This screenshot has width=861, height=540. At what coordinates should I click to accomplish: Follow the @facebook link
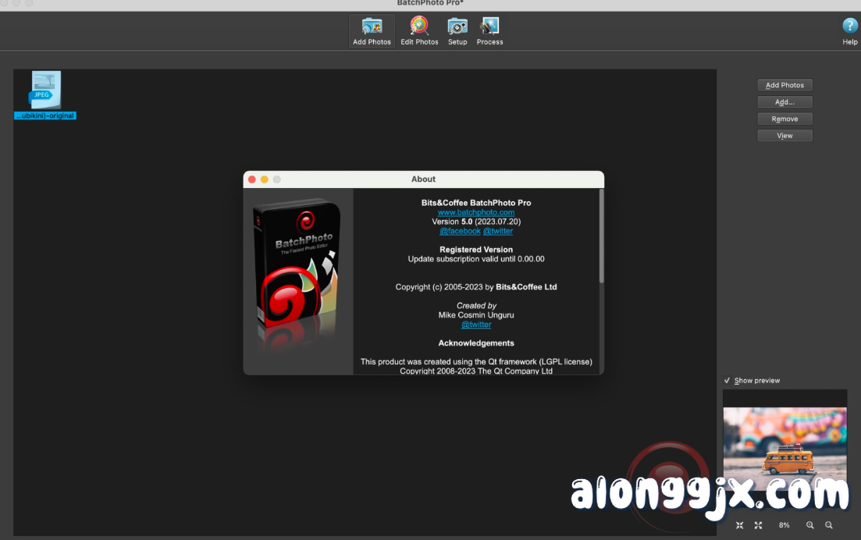tap(460, 231)
